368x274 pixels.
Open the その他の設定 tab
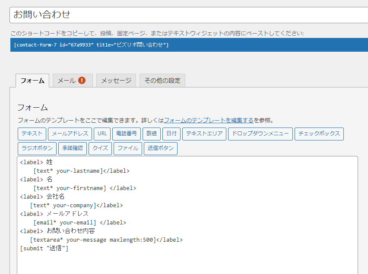pos(162,81)
